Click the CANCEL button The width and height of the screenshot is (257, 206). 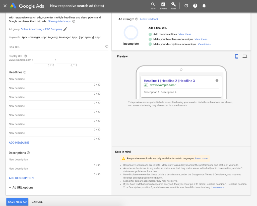click(37, 202)
